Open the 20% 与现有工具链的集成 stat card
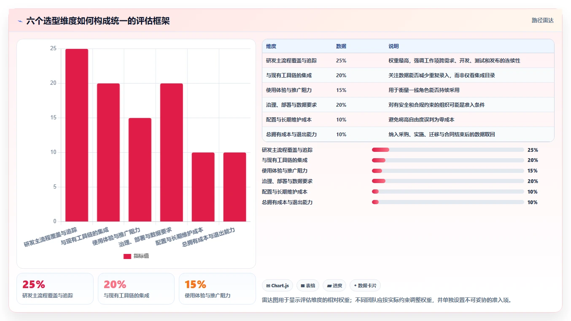The height and width of the screenshot is (321, 571). pos(136,289)
